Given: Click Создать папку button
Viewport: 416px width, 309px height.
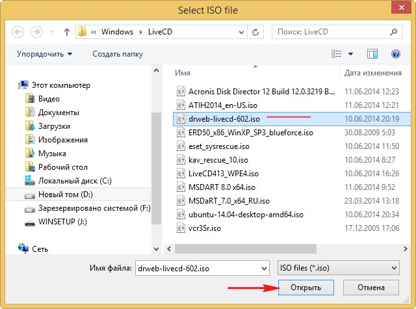Looking at the screenshot, I should click(118, 54).
